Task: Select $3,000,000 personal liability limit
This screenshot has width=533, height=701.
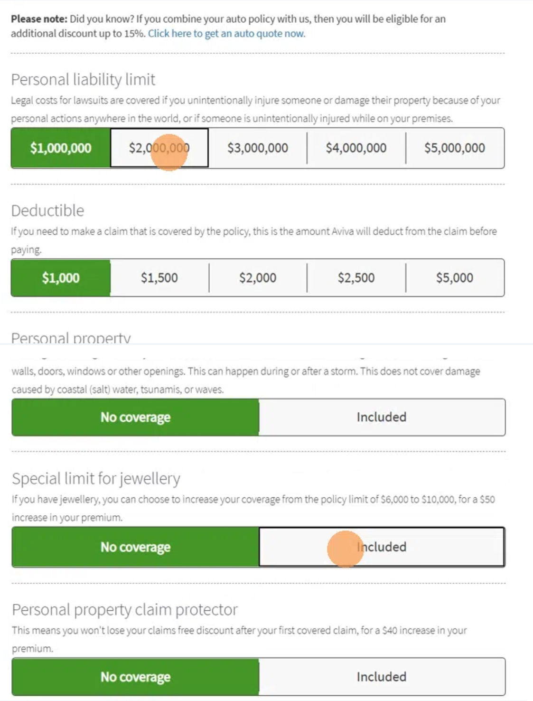Action: point(258,148)
